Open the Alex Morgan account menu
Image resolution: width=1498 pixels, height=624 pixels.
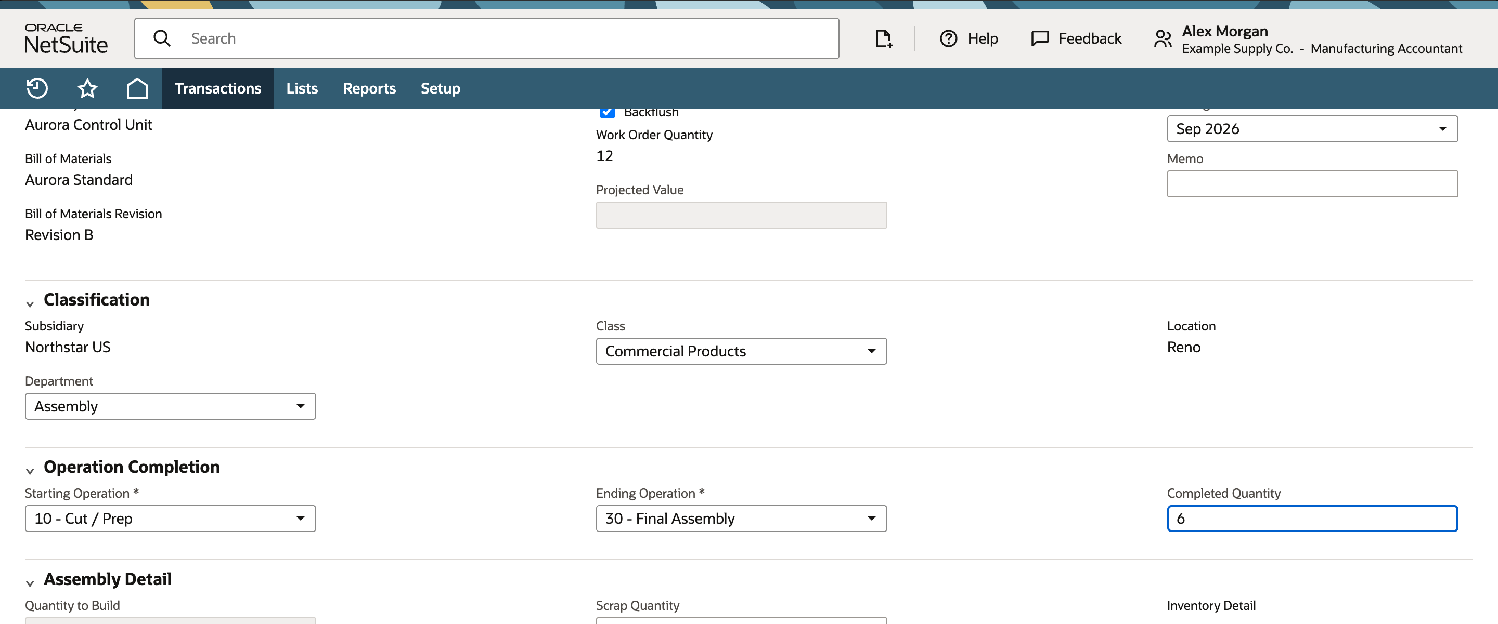pyautogui.click(x=1322, y=39)
